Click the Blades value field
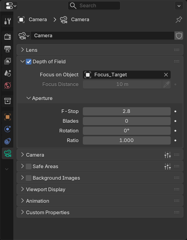187x240 pixels. point(127,121)
